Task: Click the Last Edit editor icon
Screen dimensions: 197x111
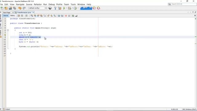Action: point(19,16)
